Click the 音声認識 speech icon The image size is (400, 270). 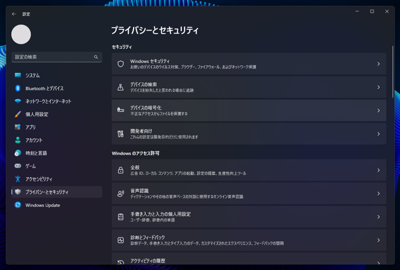(x=121, y=194)
